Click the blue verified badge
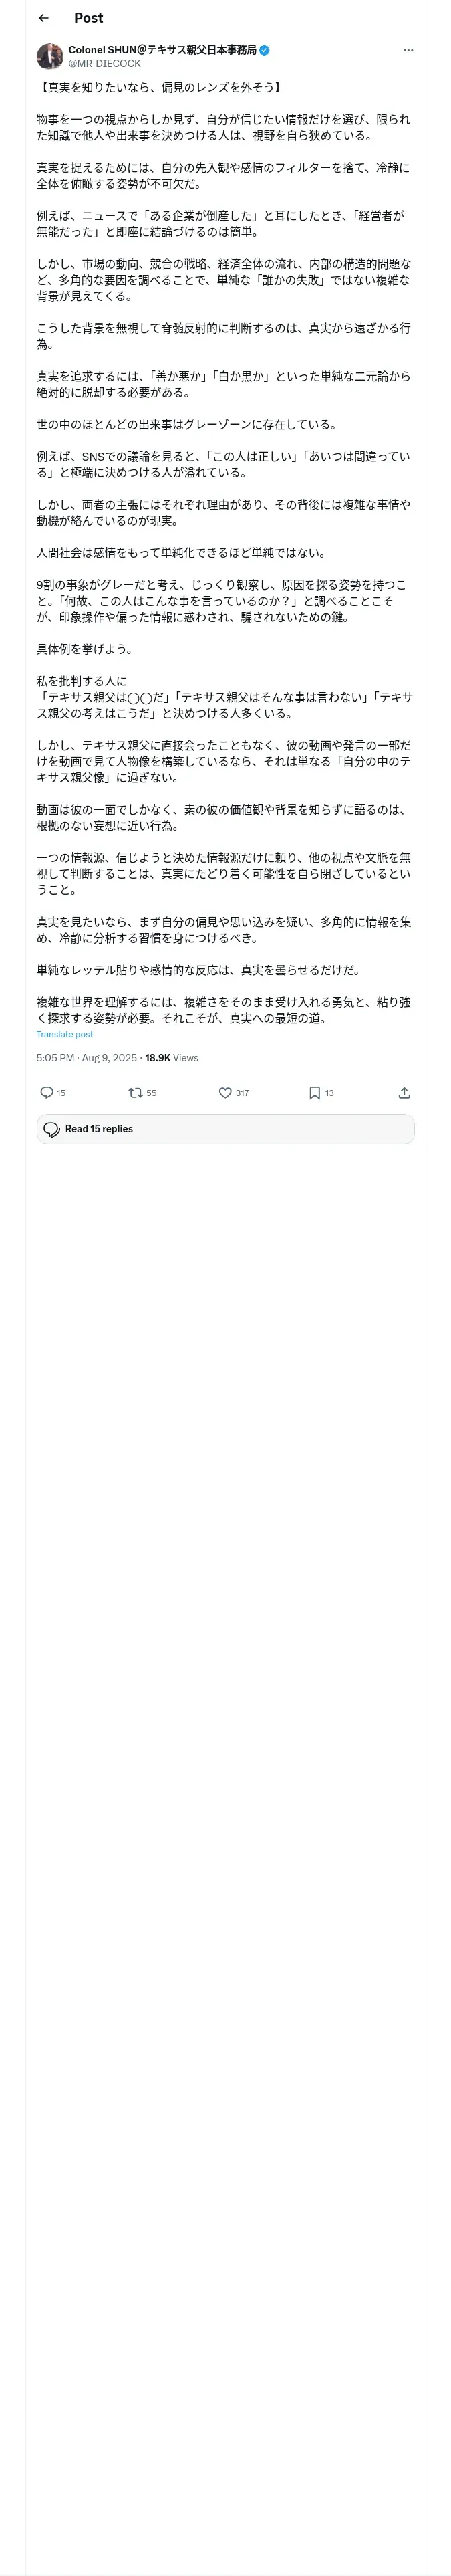This screenshot has width=451, height=2576. click(x=264, y=49)
